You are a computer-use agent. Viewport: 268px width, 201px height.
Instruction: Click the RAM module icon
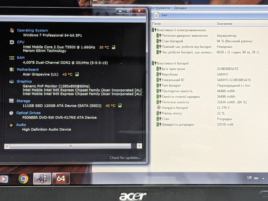(12, 58)
